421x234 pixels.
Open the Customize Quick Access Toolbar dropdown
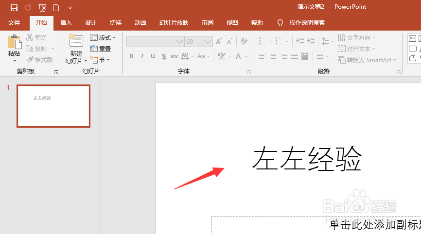coord(70,7)
